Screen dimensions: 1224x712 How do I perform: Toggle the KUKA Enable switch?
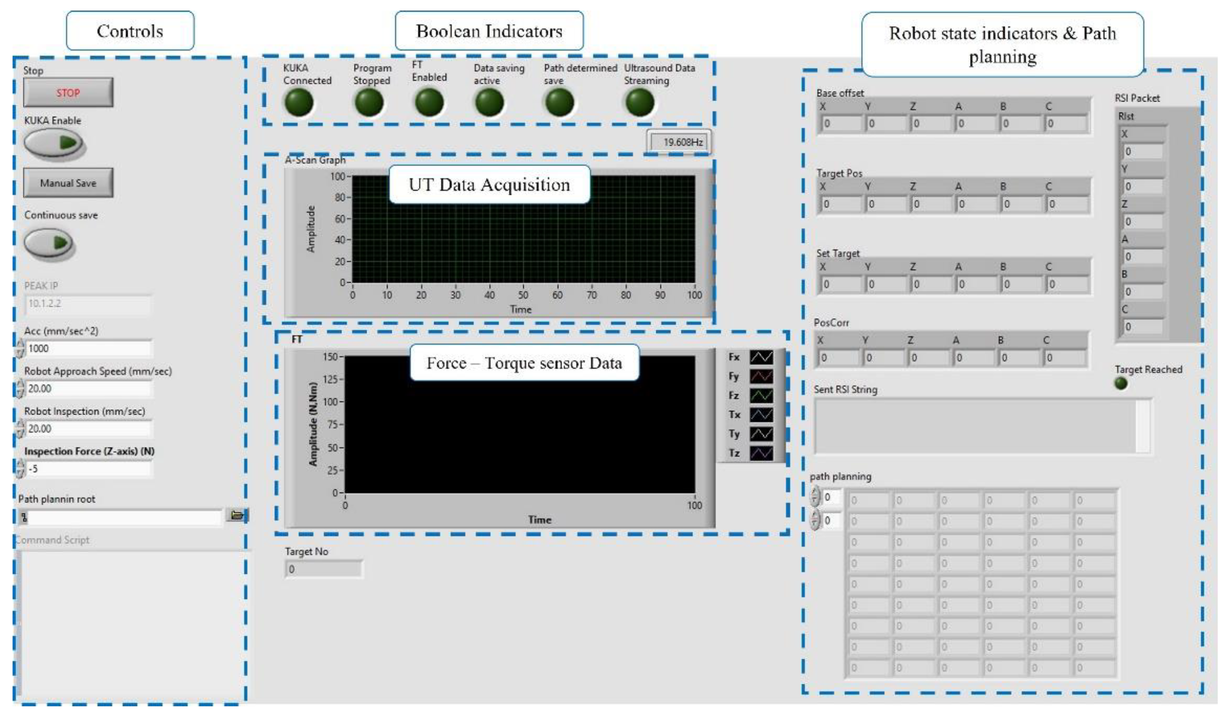pyautogui.click(x=53, y=143)
